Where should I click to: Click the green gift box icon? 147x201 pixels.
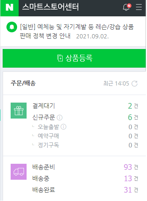pyautogui.click(x=19, y=111)
